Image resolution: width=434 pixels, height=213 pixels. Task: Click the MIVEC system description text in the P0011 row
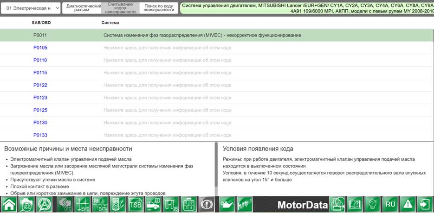coord(202,35)
